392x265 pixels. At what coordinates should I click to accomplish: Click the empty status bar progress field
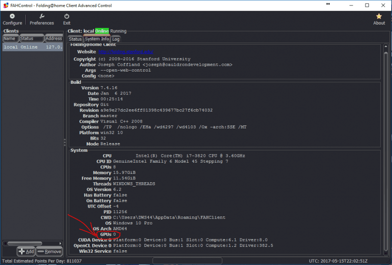[187, 261]
